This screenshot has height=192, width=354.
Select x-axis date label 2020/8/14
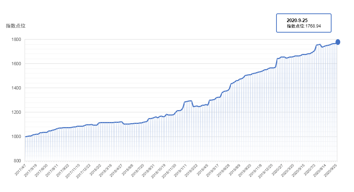tap(320, 170)
